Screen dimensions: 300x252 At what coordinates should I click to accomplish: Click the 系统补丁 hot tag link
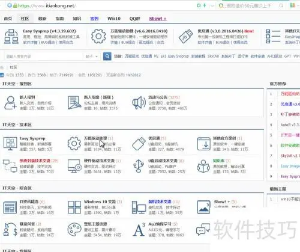[228, 57]
